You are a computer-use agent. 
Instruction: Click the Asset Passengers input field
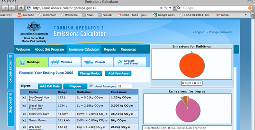[x=125, y=86]
